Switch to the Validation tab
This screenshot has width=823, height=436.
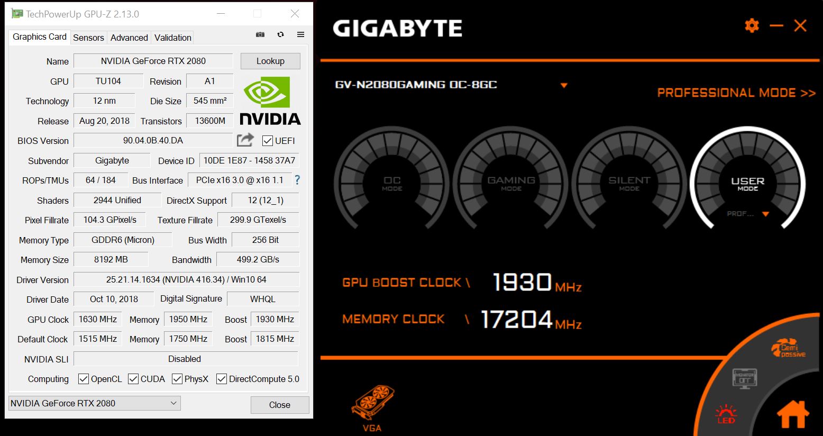(173, 38)
